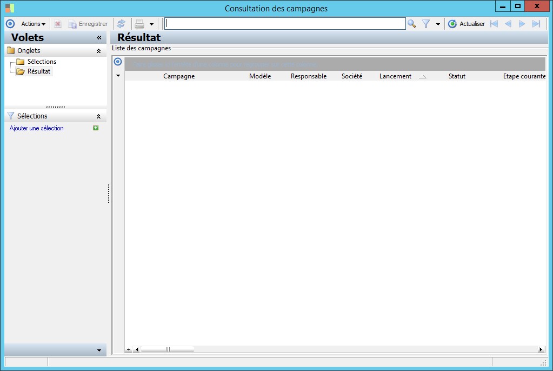Open the filter dropdown arrow
Screen dimensions: 553x371
[438, 24]
